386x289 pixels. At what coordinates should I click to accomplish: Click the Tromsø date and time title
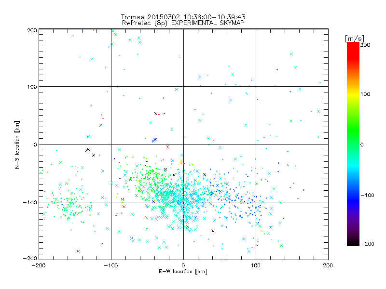183,17
